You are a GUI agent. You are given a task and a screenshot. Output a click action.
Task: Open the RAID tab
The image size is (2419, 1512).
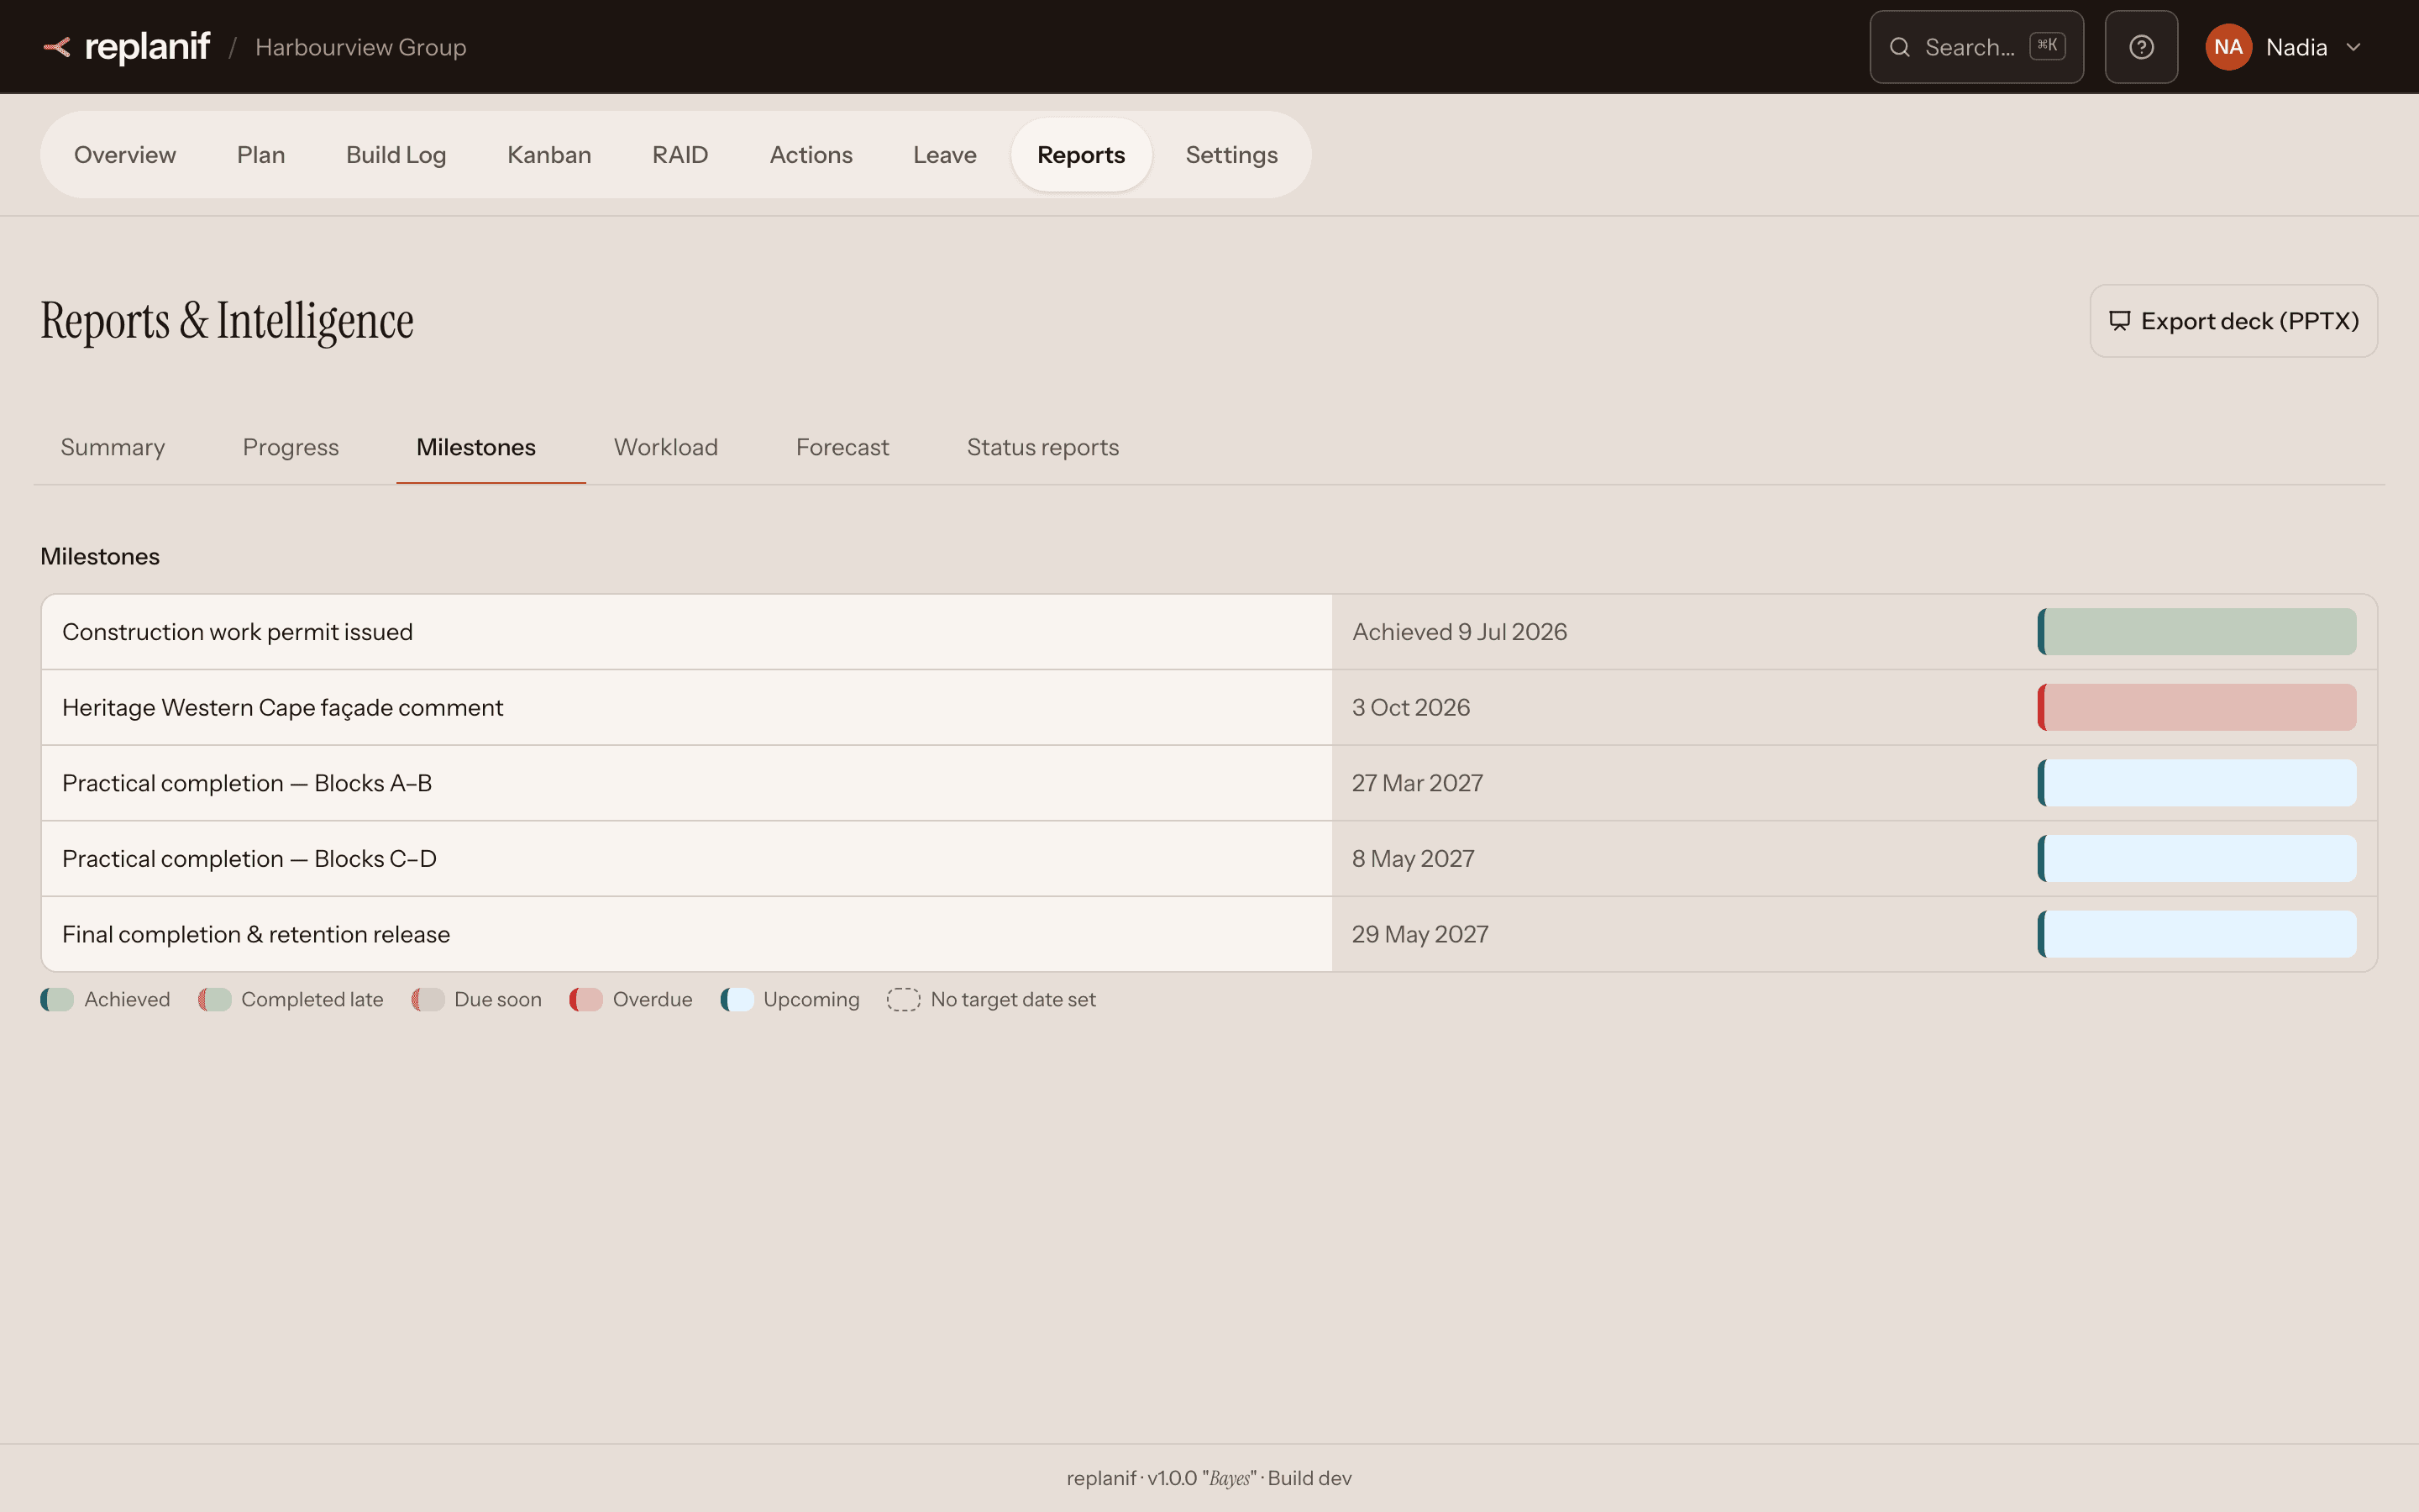680,155
